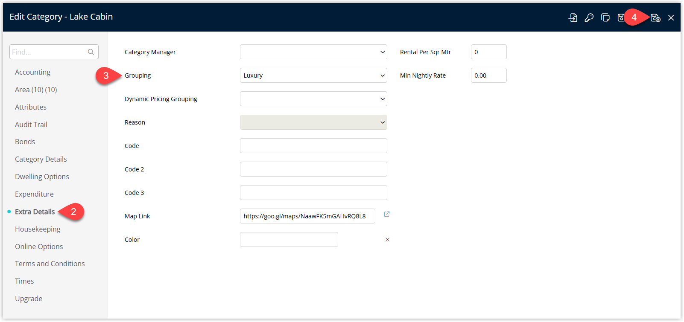Go to Online Options
The height and width of the screenshot is (322, 684).
pos(39,247)
